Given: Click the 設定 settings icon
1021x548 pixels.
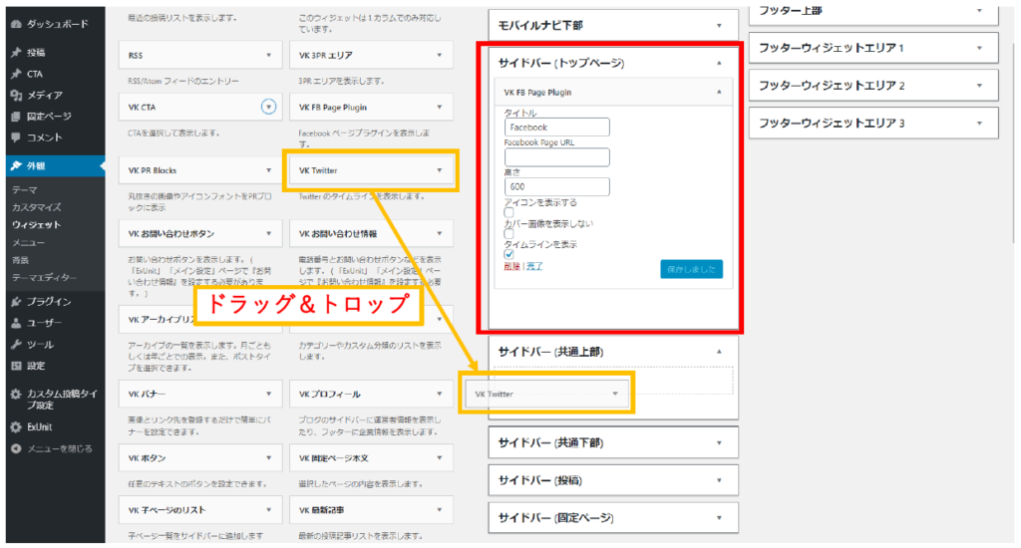Looking at the screenshot, I should (x=16, y=366).
